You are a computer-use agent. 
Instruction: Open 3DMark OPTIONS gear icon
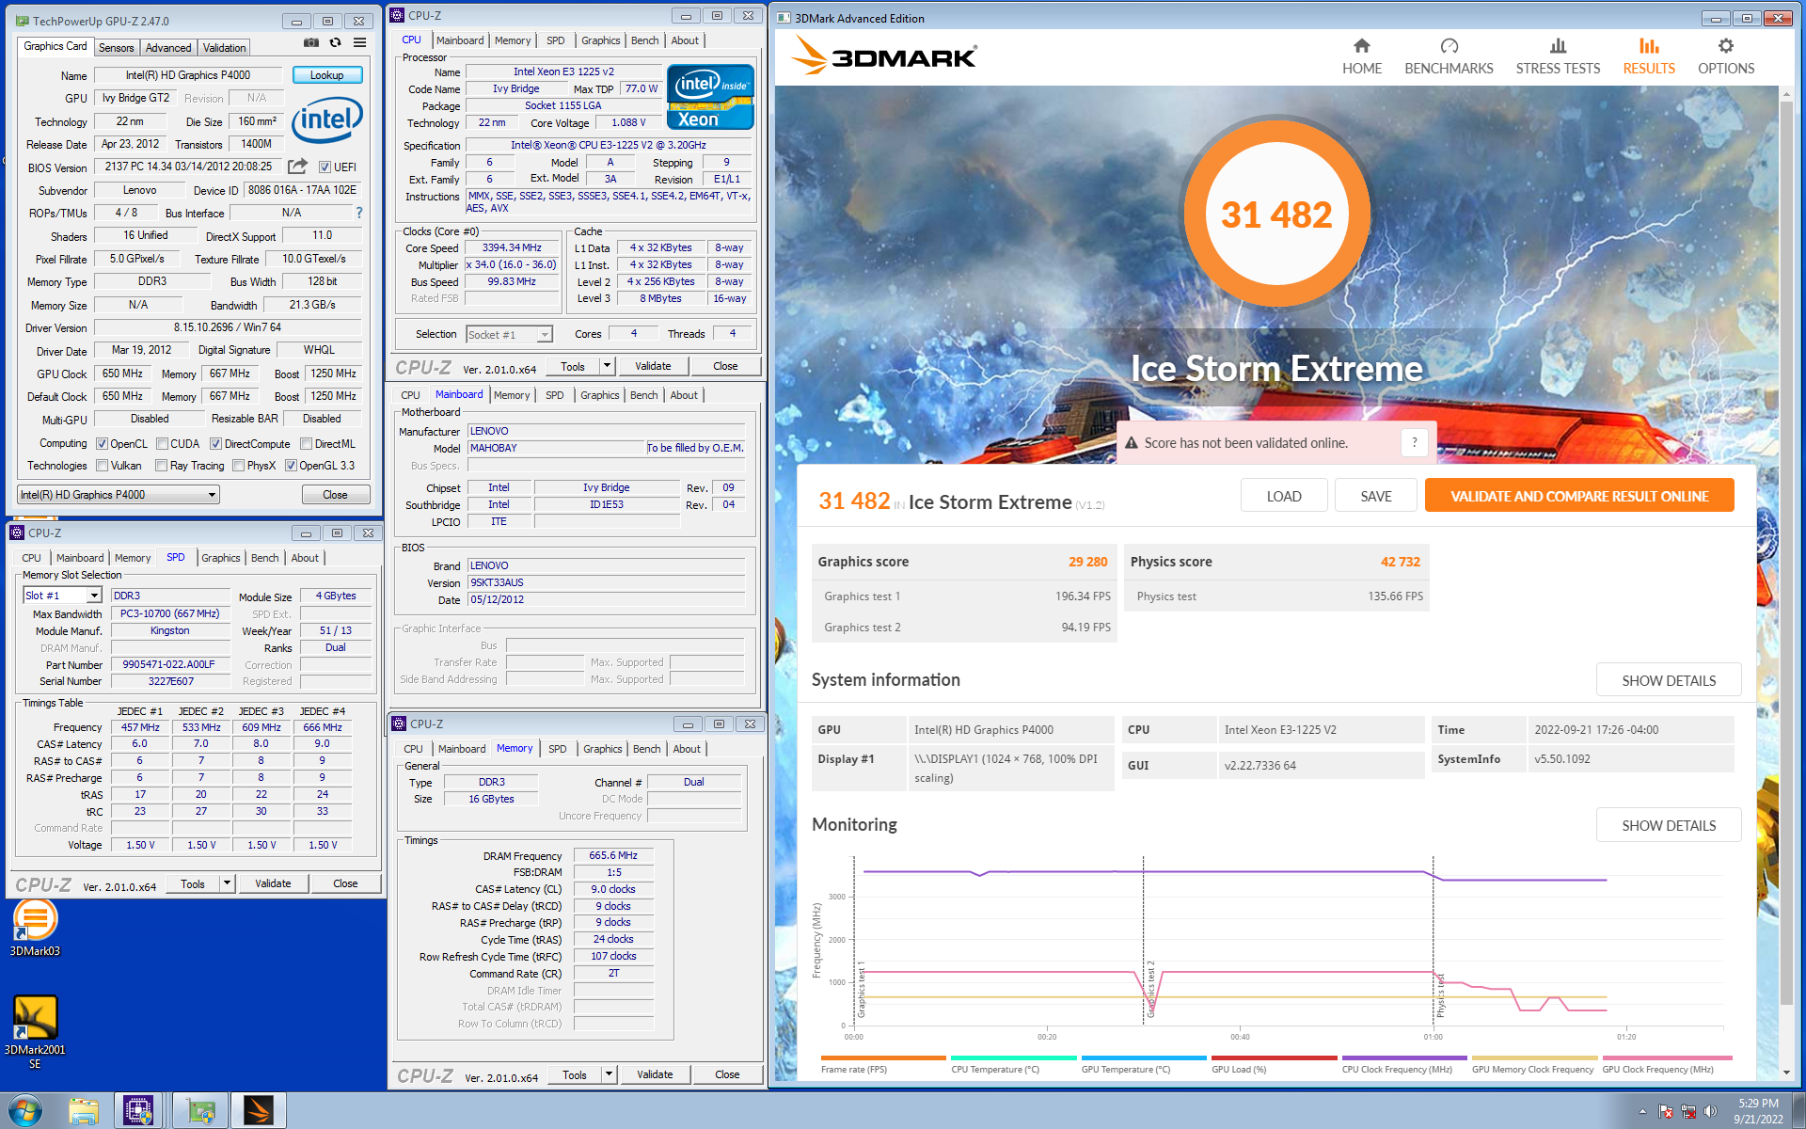[1725, 46]
